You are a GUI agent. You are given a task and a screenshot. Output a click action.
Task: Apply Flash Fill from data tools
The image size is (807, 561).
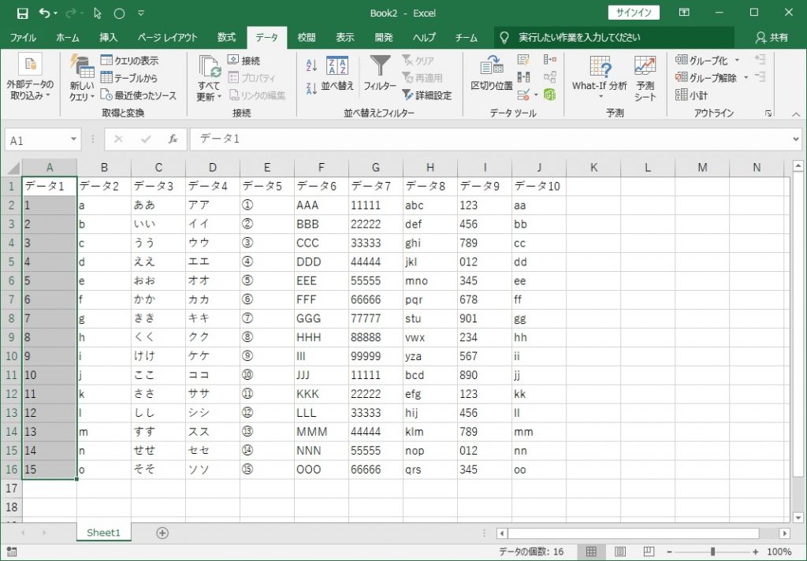click(x=523, y=60)
